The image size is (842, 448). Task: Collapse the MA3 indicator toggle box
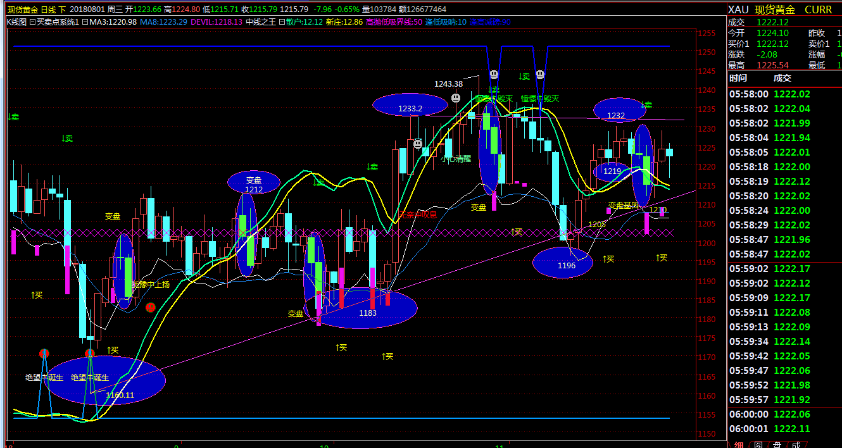coord(86,22)
